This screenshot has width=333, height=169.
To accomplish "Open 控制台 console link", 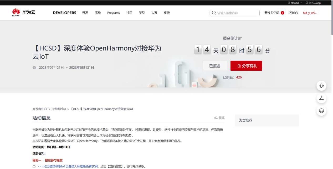I will point(294,13).
